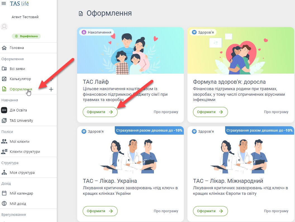The image size is (295, 222).
Task: Expand options with plus next to Оформлення
Action: coord(51,89)
